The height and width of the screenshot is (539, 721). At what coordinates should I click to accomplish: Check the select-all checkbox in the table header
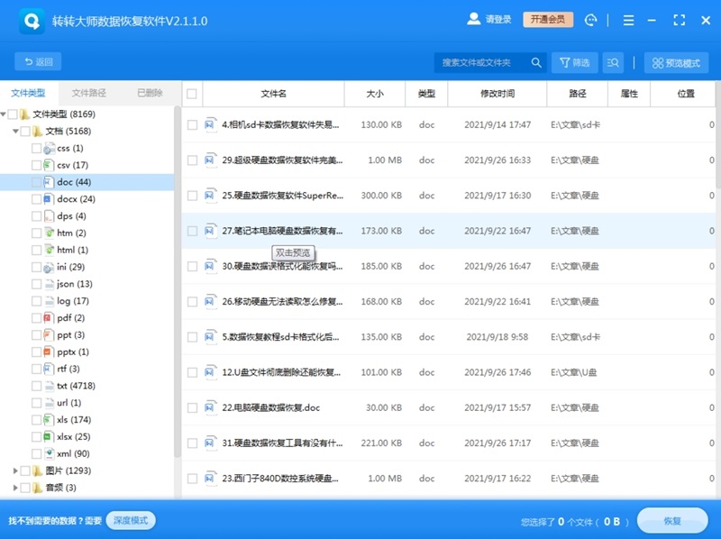click(x=192, y=93)
